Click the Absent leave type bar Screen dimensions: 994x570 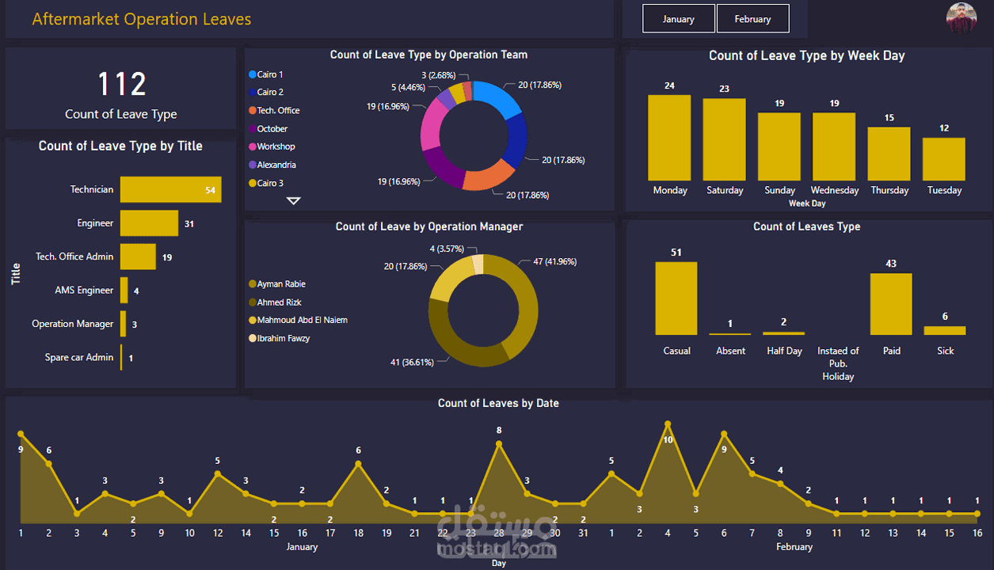[x=730, y=334]
